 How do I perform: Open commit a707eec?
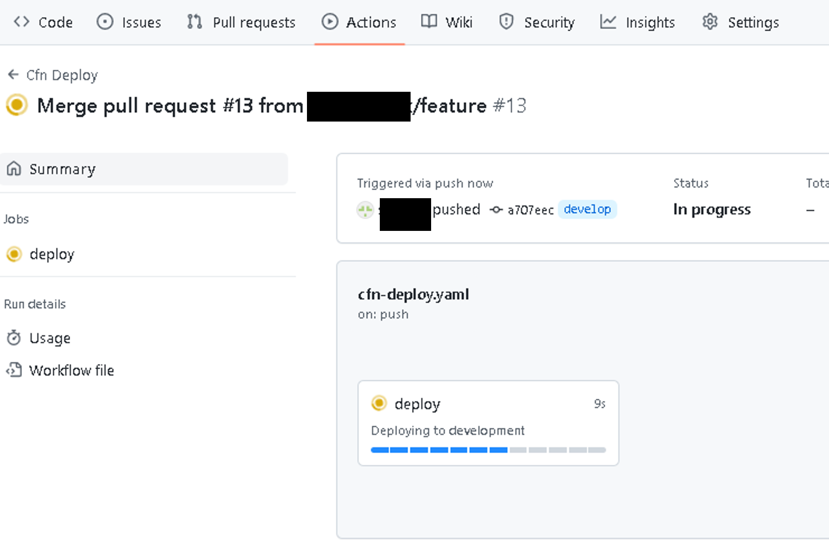[x=530, y=210]
